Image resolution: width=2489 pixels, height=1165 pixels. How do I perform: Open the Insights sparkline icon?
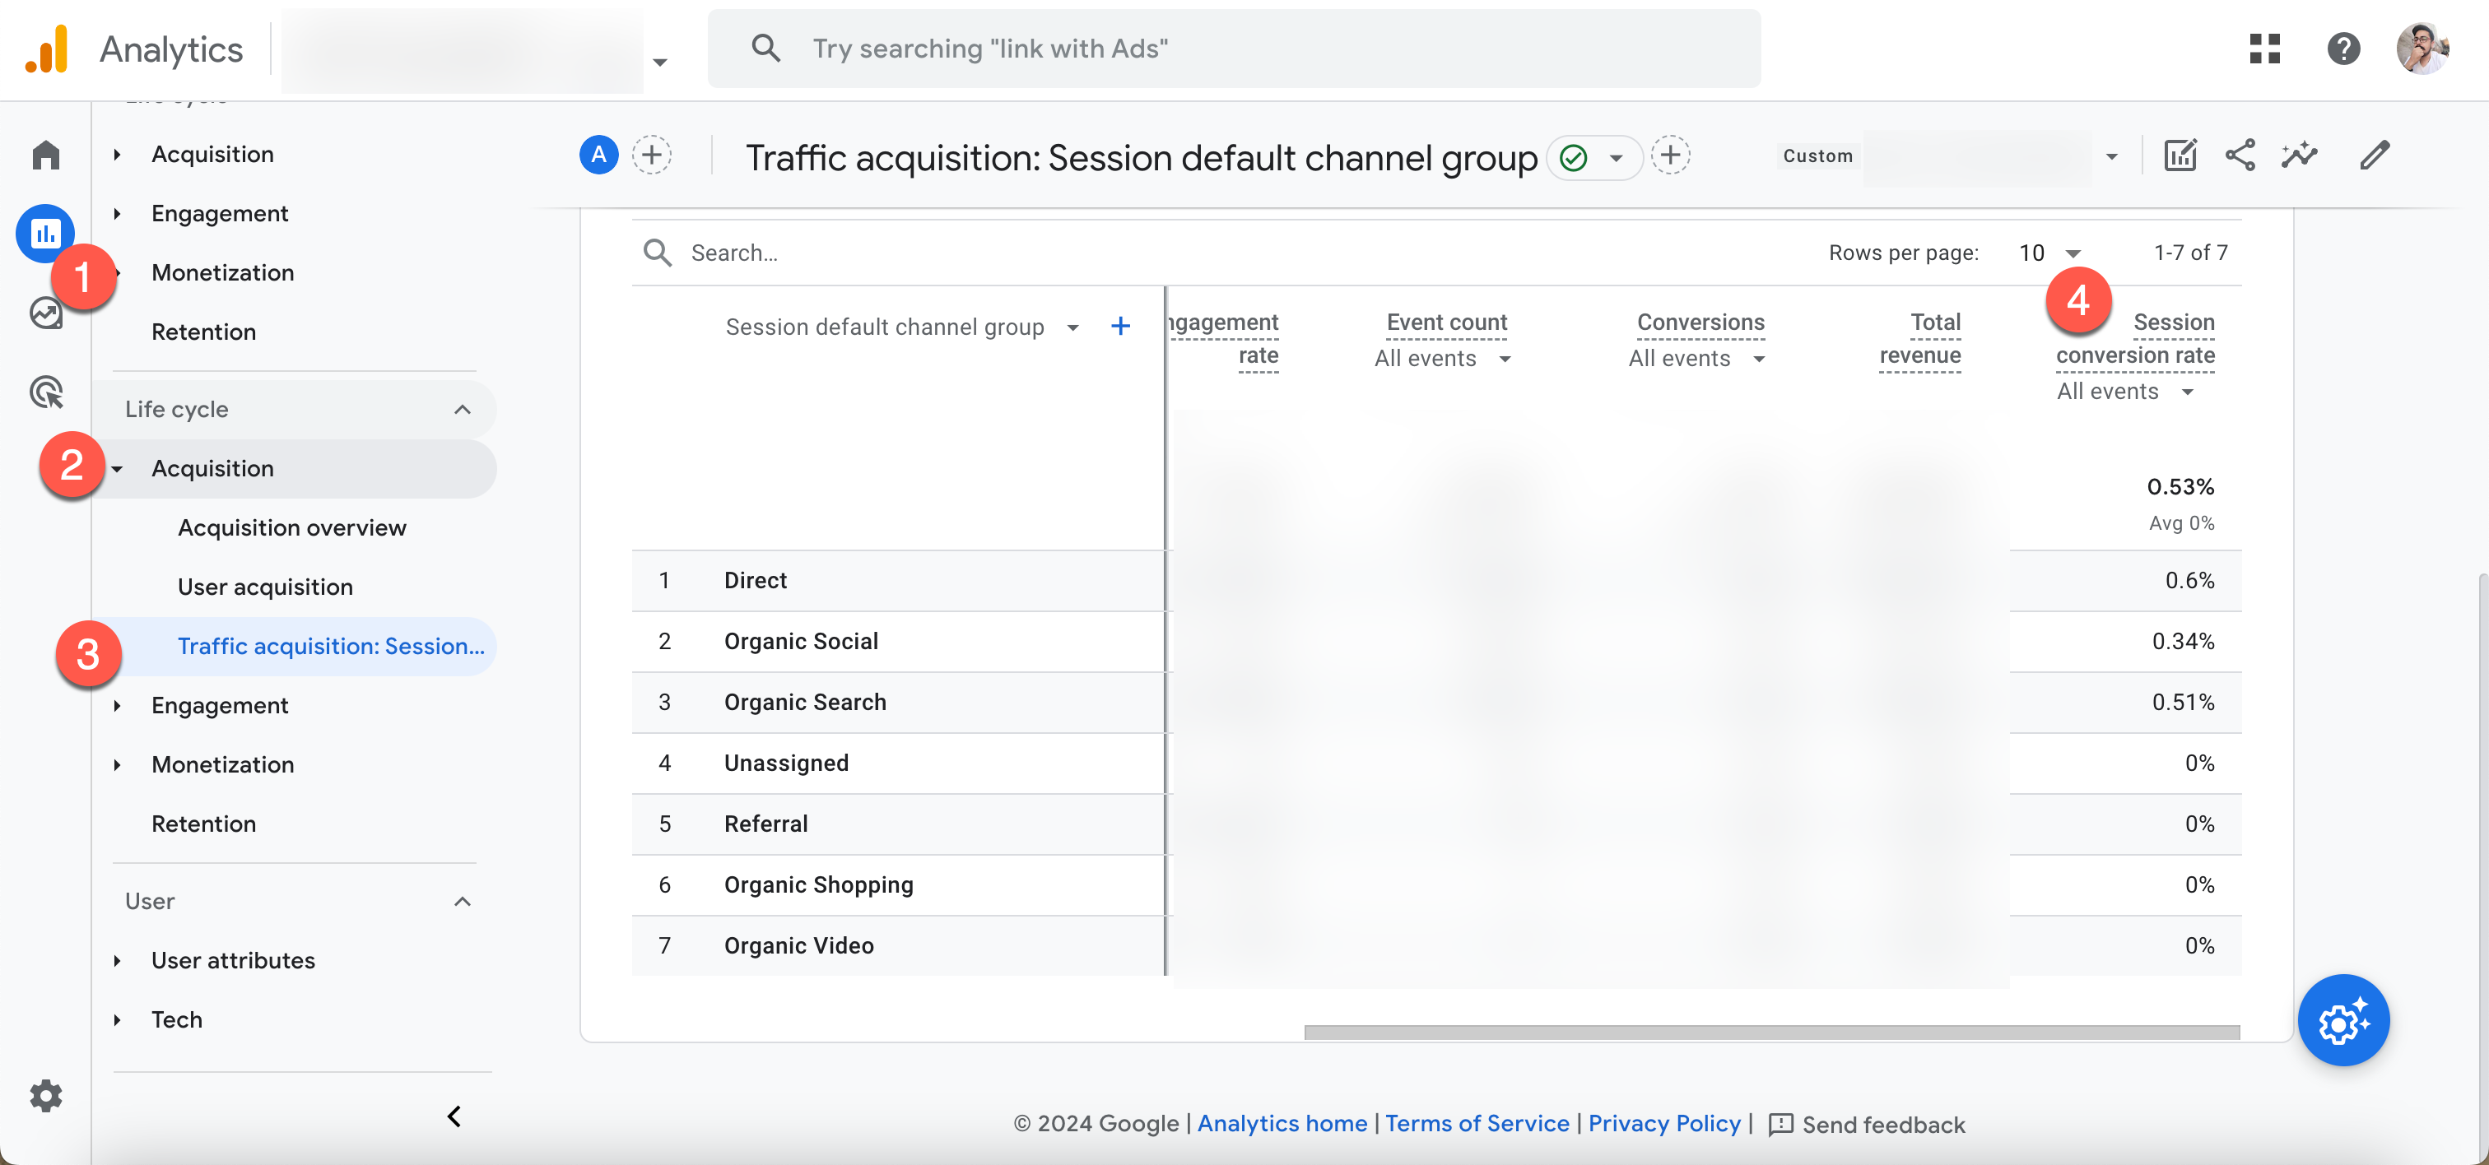click(x=2299, y=155)
